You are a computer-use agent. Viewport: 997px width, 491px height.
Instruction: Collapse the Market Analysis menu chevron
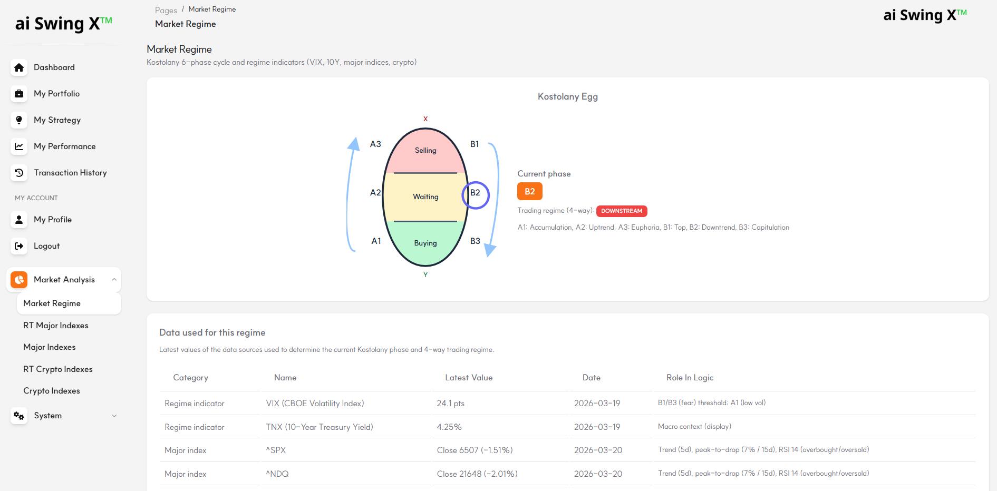coord(114,280)
